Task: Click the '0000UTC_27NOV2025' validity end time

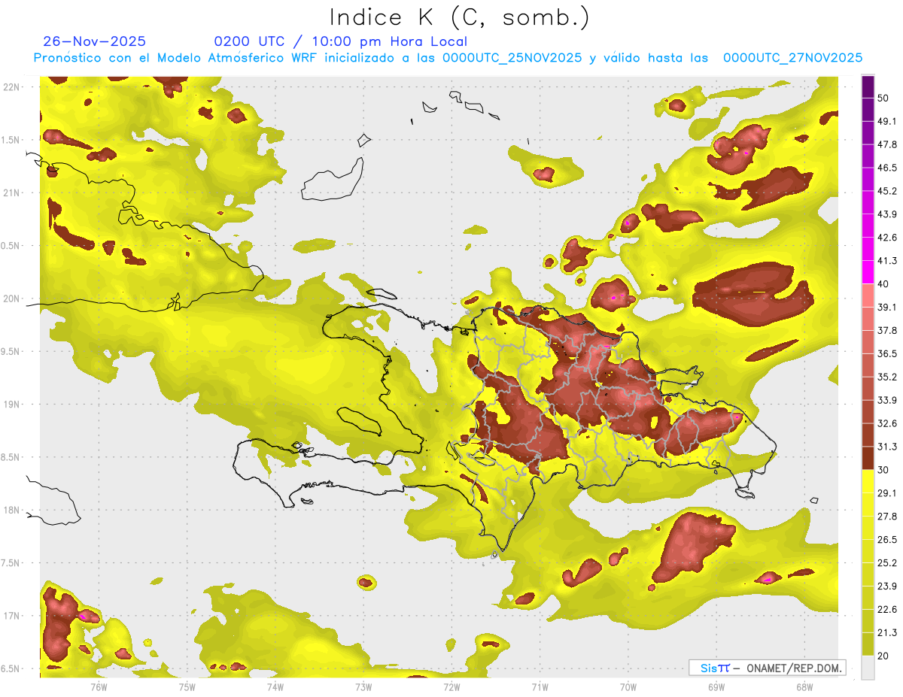Action: [x=792, y=58]
